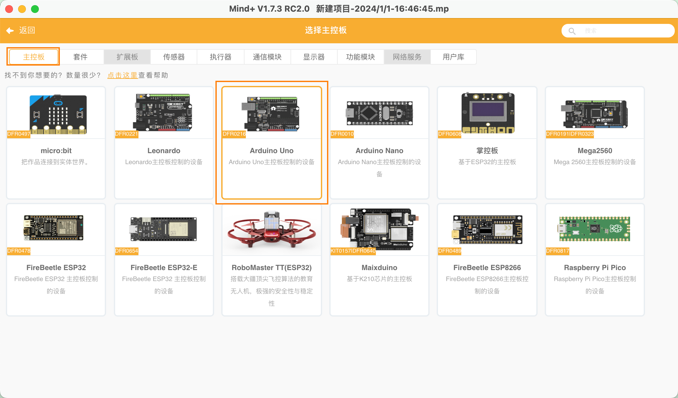Open the 网络服务 tab
The height and width of the screenshot is (398, 678).
tap(407, 57)
